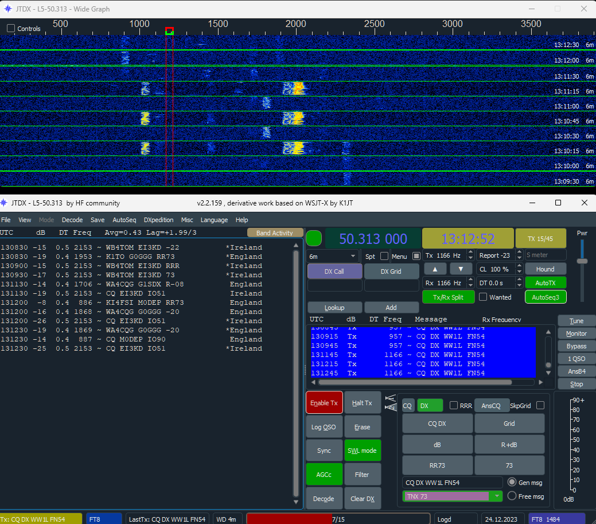Toggle AutoTX button
596x524 pixels.
click(x=546, y=282)
